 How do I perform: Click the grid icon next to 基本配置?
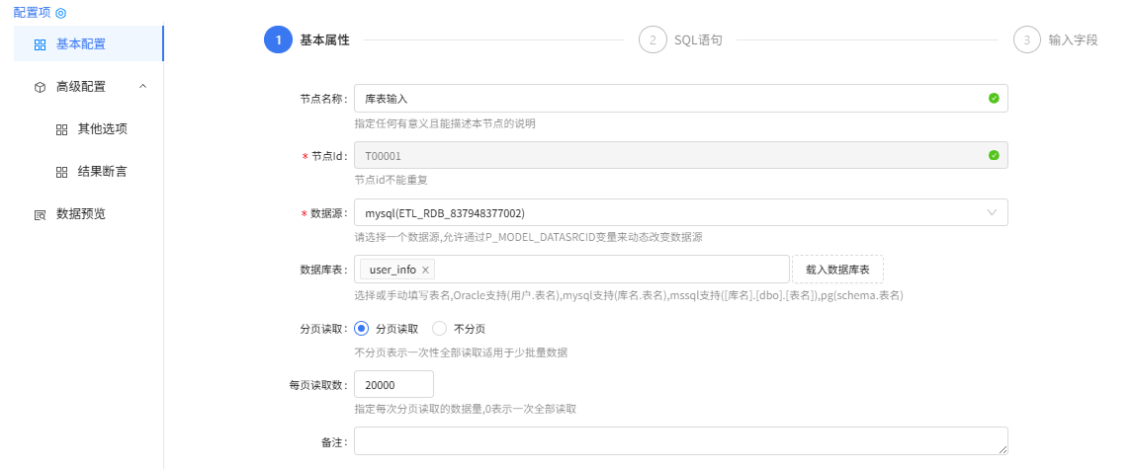pyautogui.click(x=40, y=44)
